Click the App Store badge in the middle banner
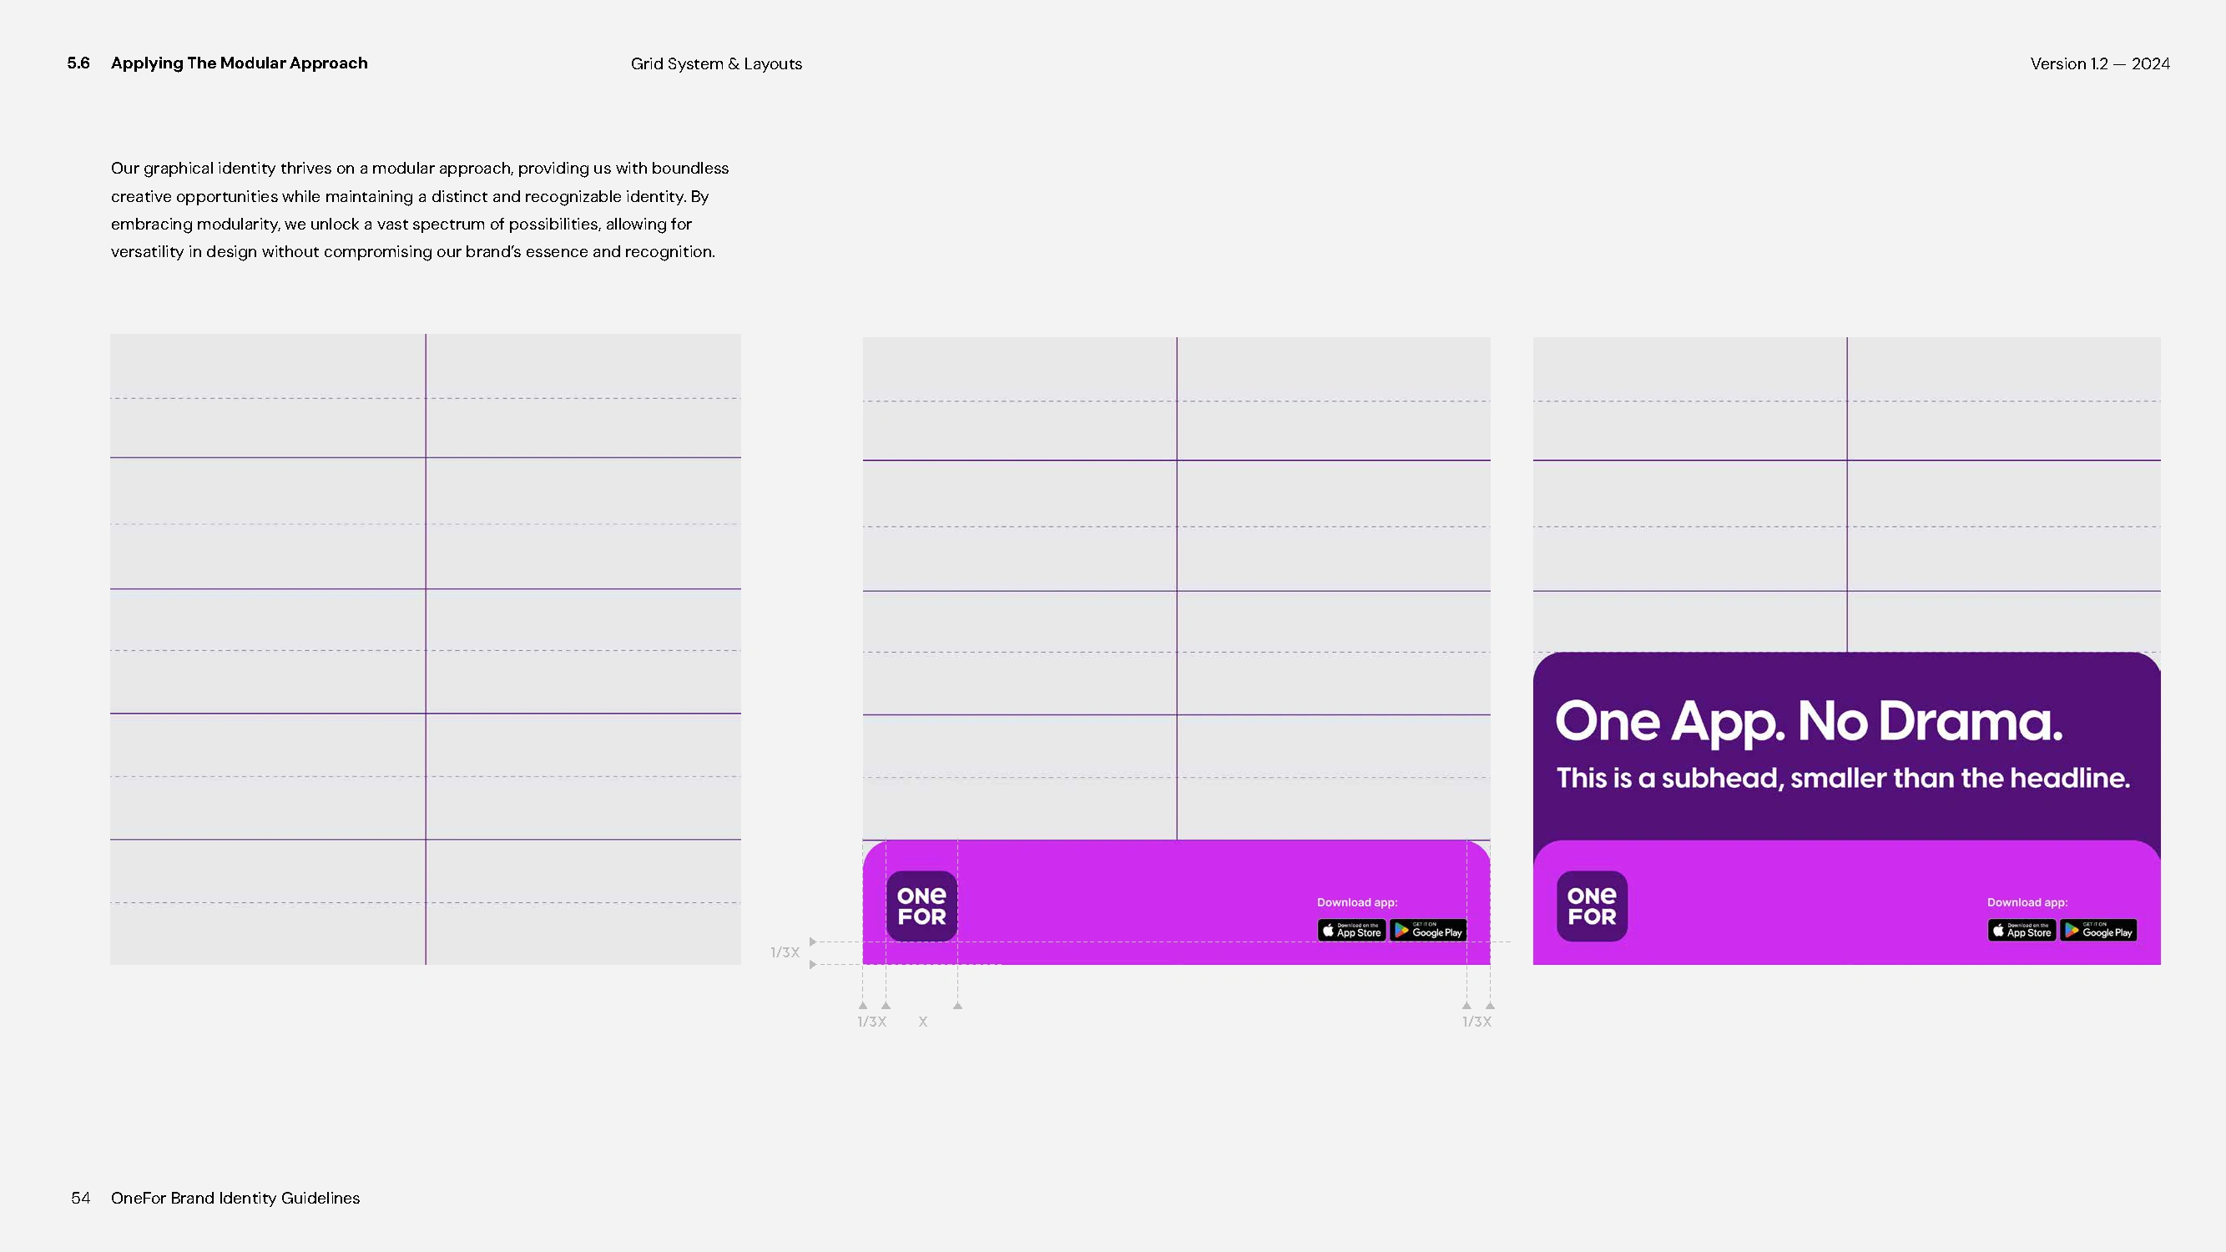The image size is (2226, 1252). click(x=1351, y=931)
